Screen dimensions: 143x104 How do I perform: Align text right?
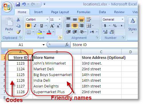tap(82, 26)
